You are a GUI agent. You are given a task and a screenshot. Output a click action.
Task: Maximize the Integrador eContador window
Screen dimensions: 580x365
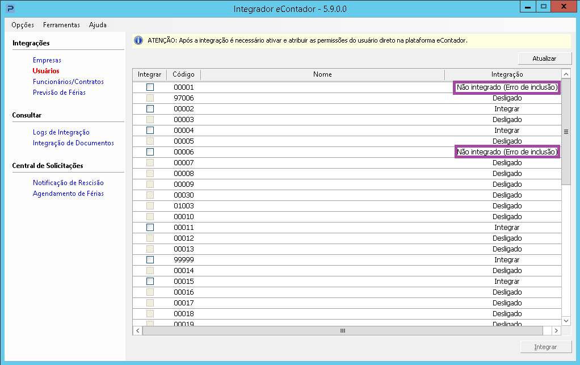543,7
